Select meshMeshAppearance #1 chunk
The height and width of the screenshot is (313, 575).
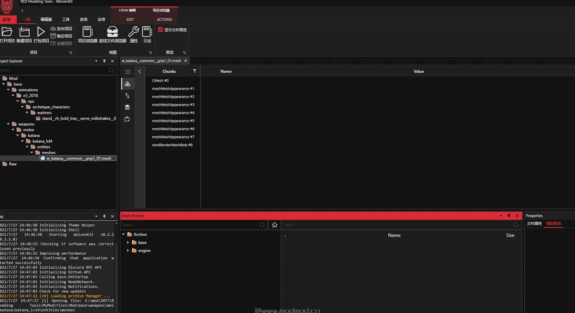(173, 89)
